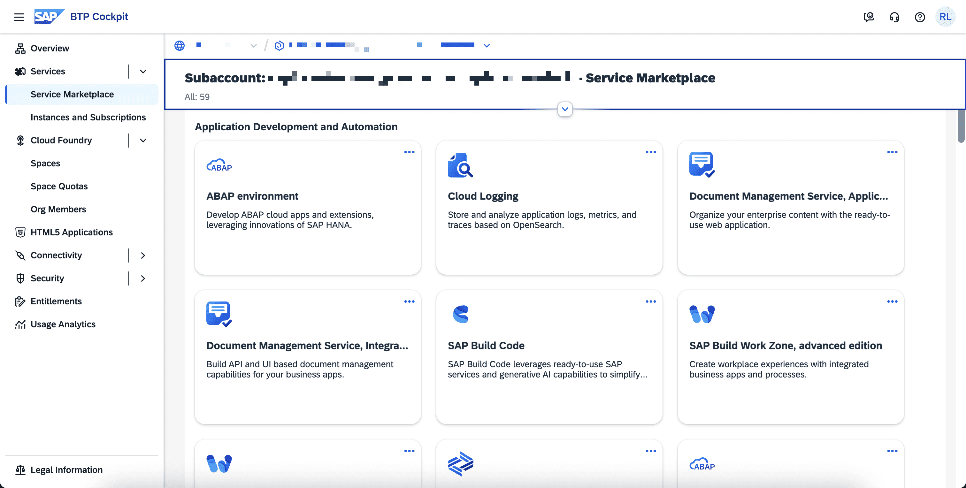Image resolution: width=966 pixels, height=488 pixels.
Task: Go to Spaces in sidebar
Action: 45,163
